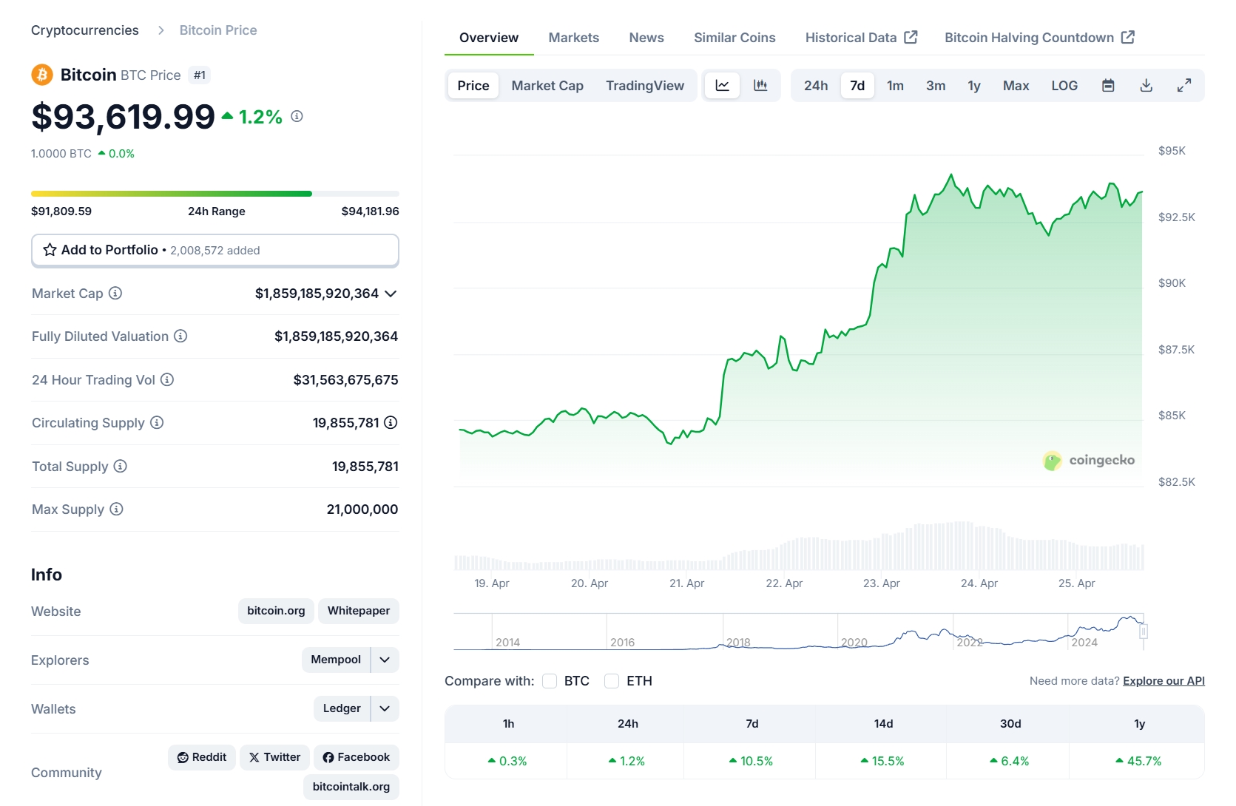Tick the BTC compare checkbox
Viewport: 1236px width, 806px height.
tap(550, 681)
